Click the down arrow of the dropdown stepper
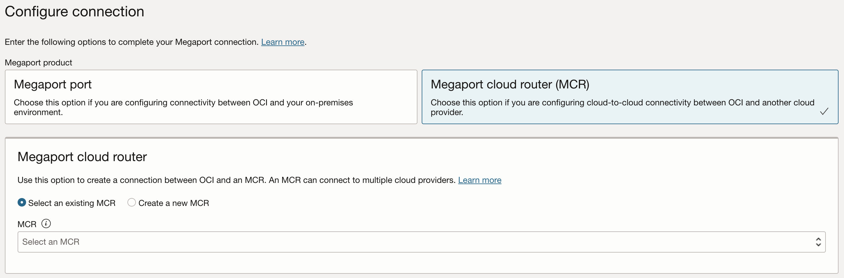 coord(819,245)
